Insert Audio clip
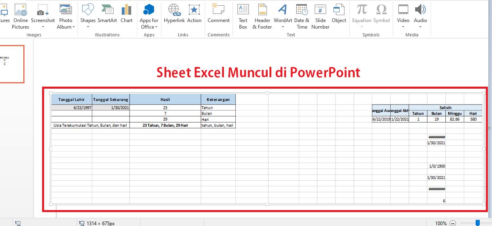492x226 pixels. click(x=420, y=16)
